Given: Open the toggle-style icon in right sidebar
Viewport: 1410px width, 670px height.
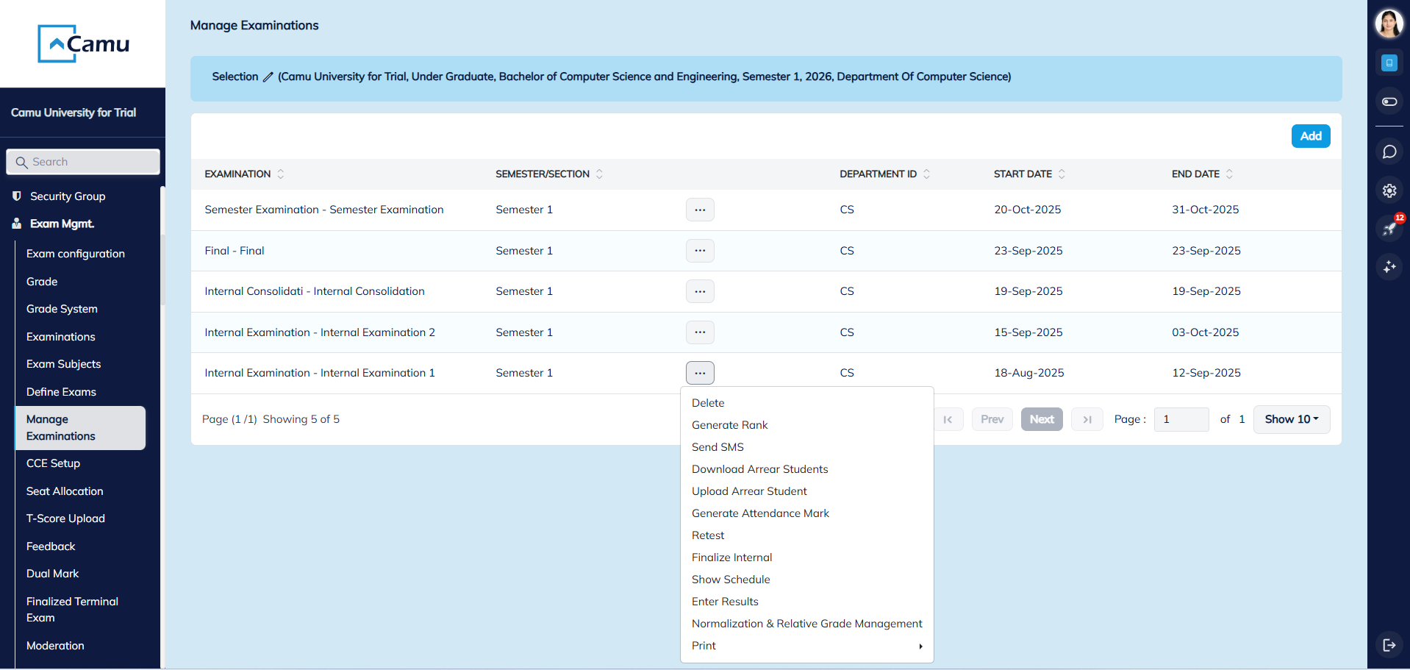Looking at the screenshot, I should (x=1389, y=101).
